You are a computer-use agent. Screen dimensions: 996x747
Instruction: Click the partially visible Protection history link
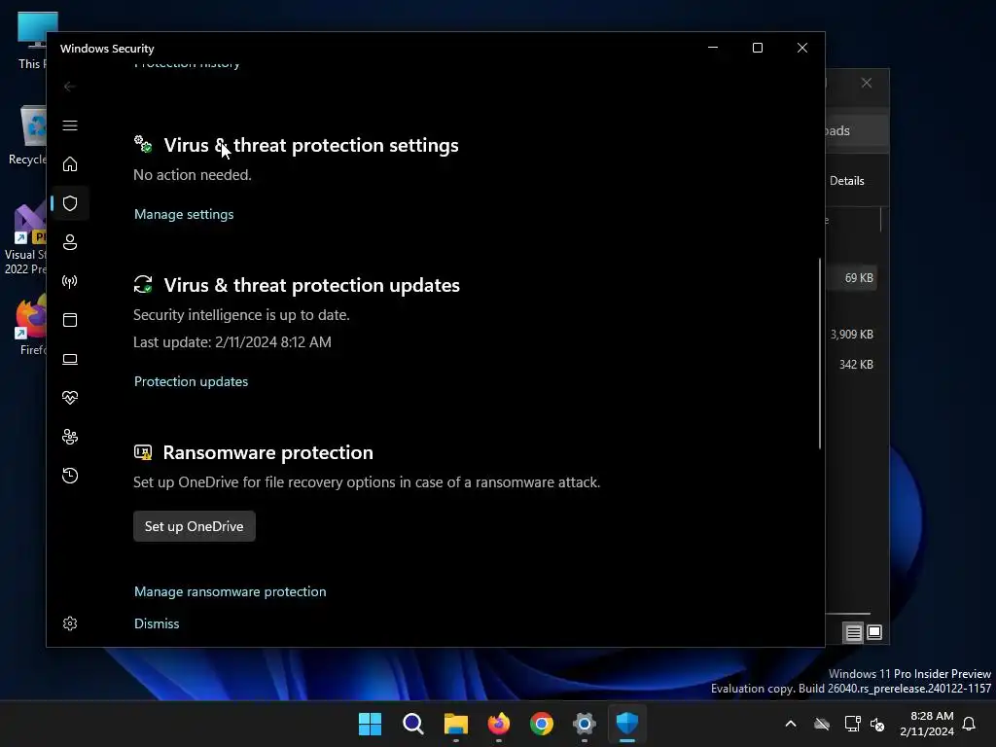[x=187, y=65]
